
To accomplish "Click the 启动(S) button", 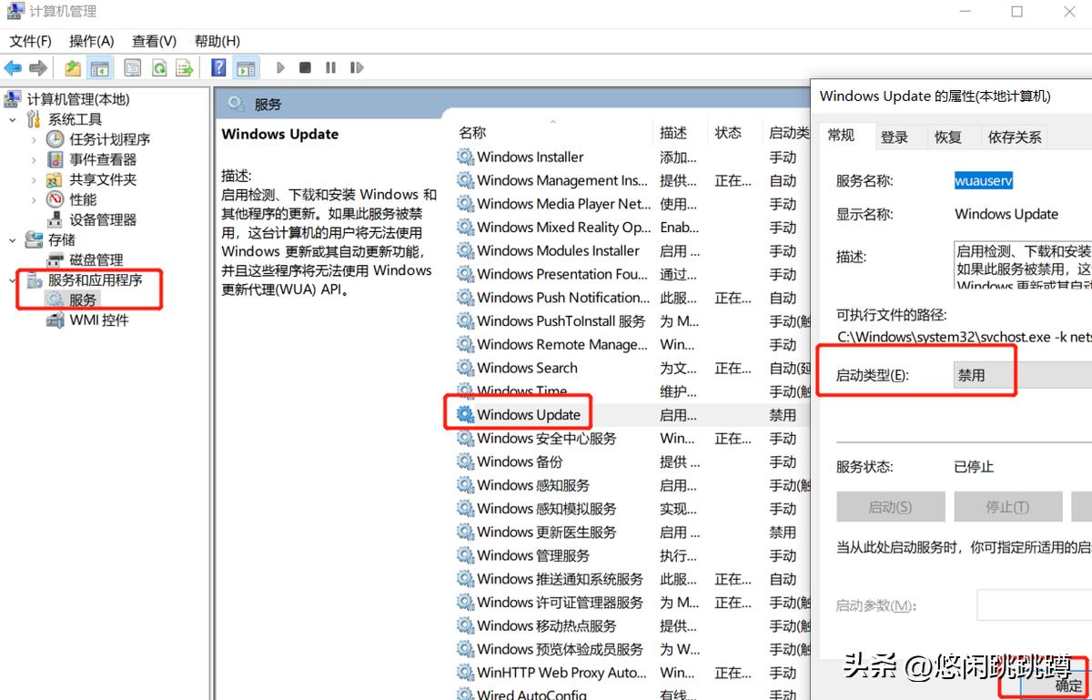I will click(890, 506).
